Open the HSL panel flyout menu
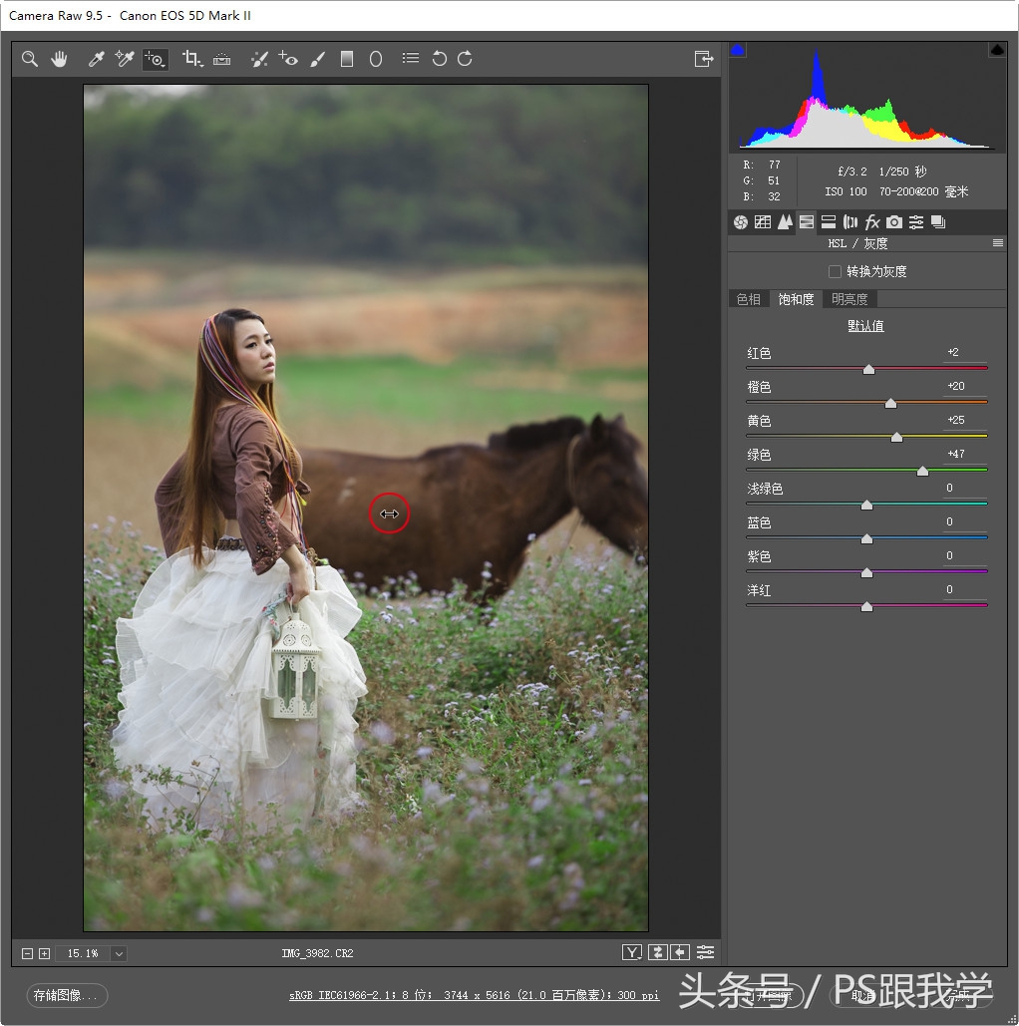This screenshot has width=1019, height=1026. [997, 242]
